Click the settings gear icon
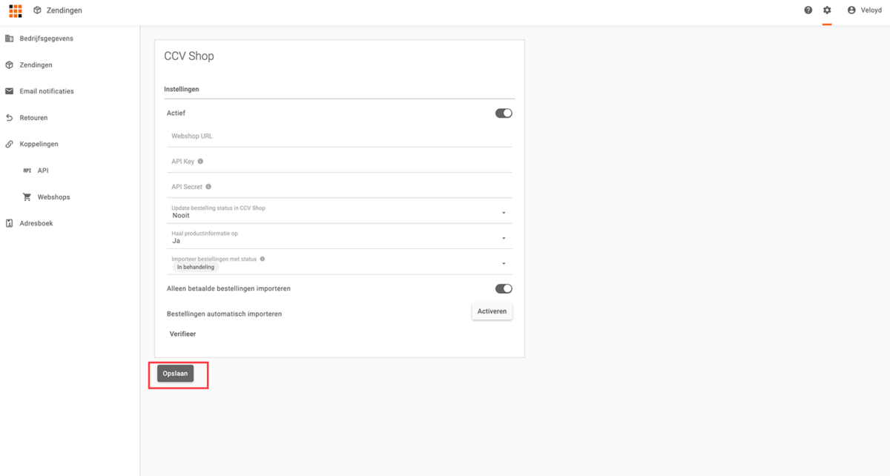 (x=827, y=10)
